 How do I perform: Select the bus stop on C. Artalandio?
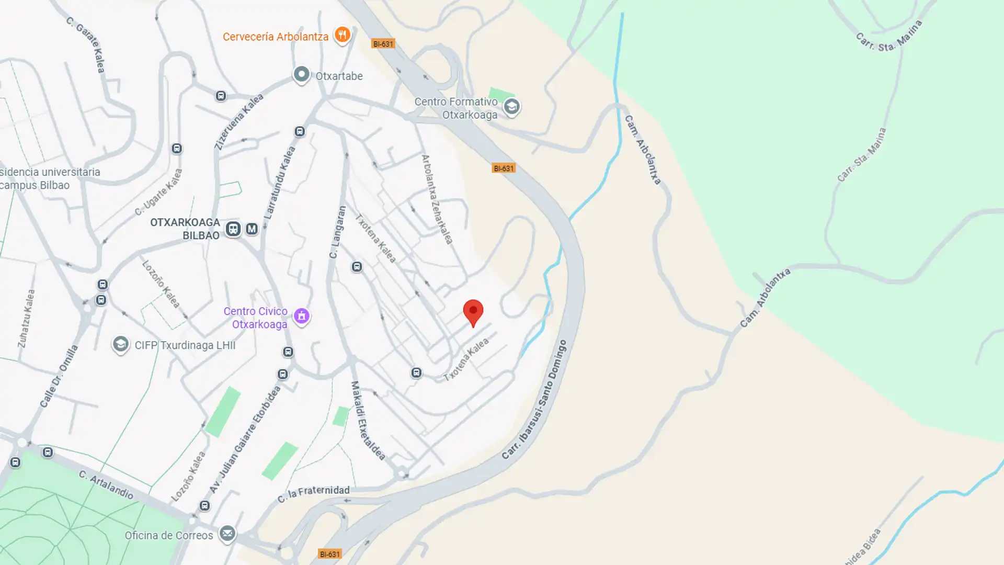pyautogui.click(x=48, y=452)
